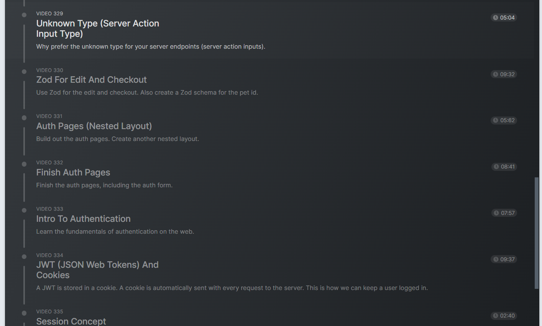
Task: Click the timeline dot for Video 329
Action: point(24,15)
